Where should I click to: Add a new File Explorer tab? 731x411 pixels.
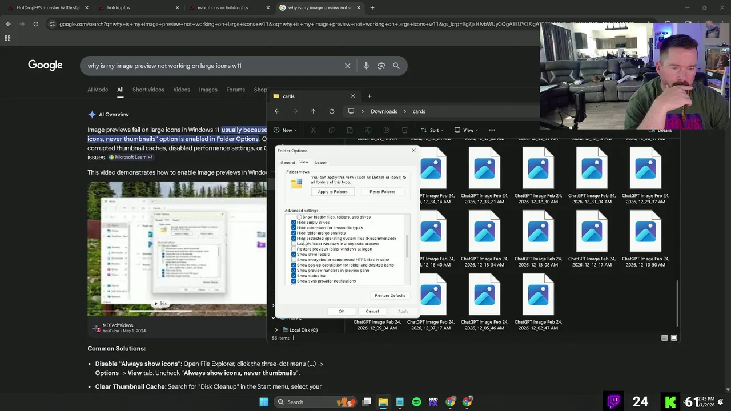pyautogui.click(x=369, y=96)
